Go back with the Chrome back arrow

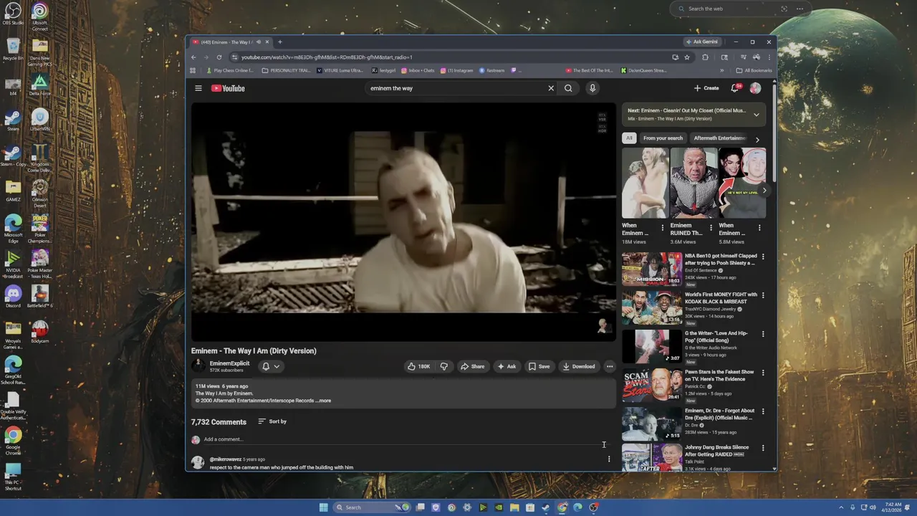coord(193,57)
